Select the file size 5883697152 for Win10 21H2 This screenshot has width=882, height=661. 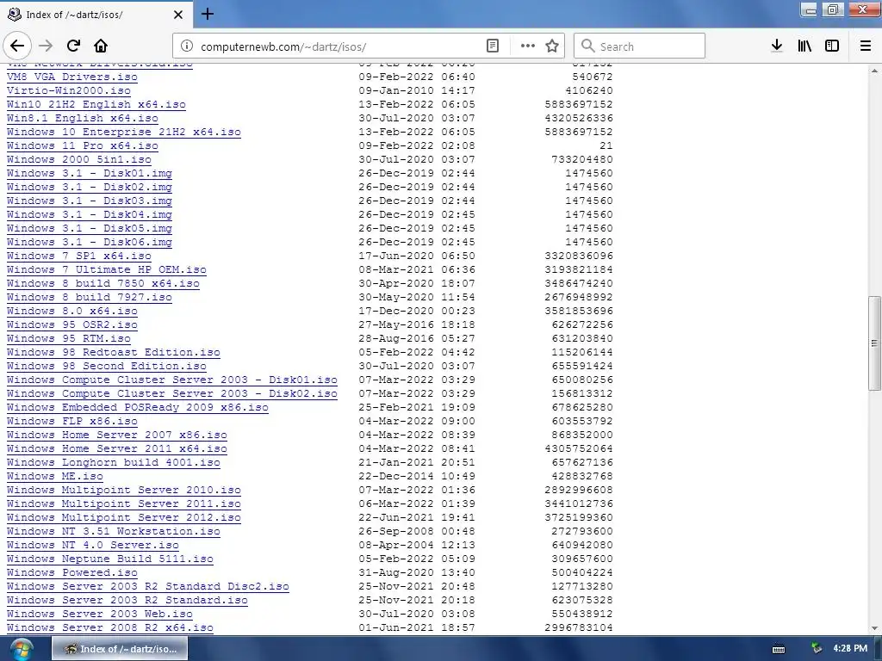coord(579,104)
